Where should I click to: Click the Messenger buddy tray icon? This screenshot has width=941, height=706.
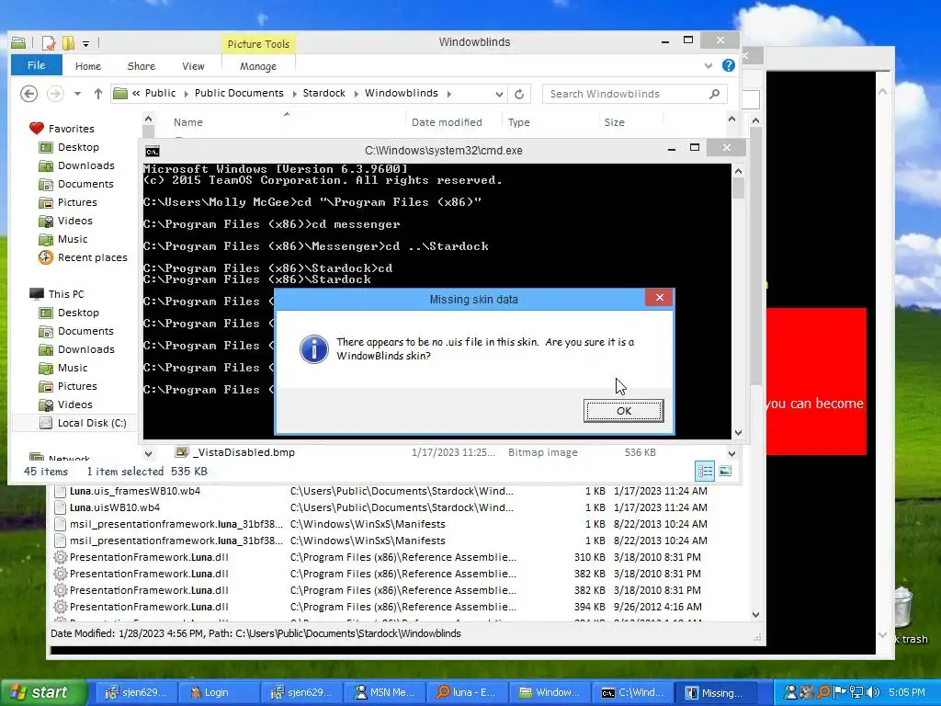click(791, 693)
